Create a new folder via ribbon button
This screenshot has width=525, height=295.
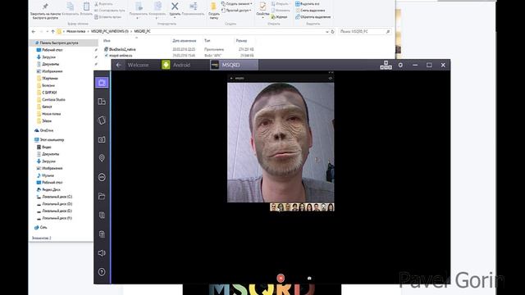(214, 11)
